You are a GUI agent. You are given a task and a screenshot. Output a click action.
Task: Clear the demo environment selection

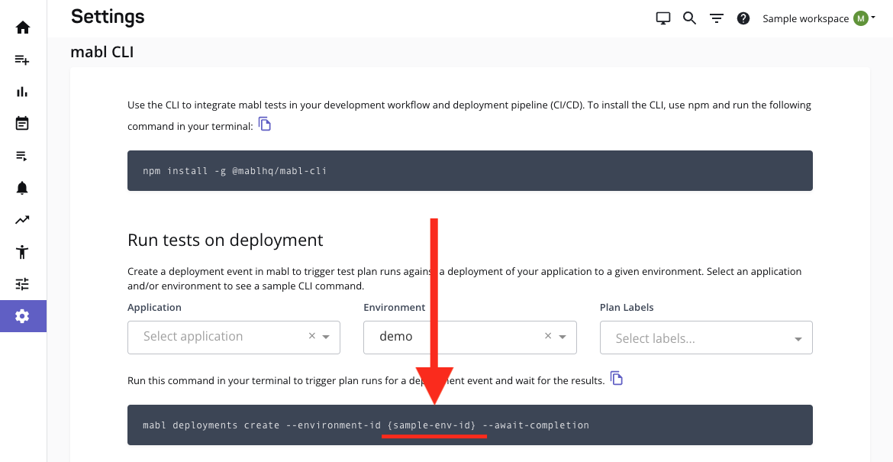click(x=547, y=335)
